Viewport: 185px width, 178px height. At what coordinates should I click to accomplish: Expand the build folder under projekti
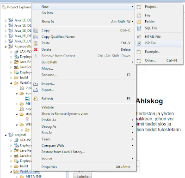tap(11, 166)
